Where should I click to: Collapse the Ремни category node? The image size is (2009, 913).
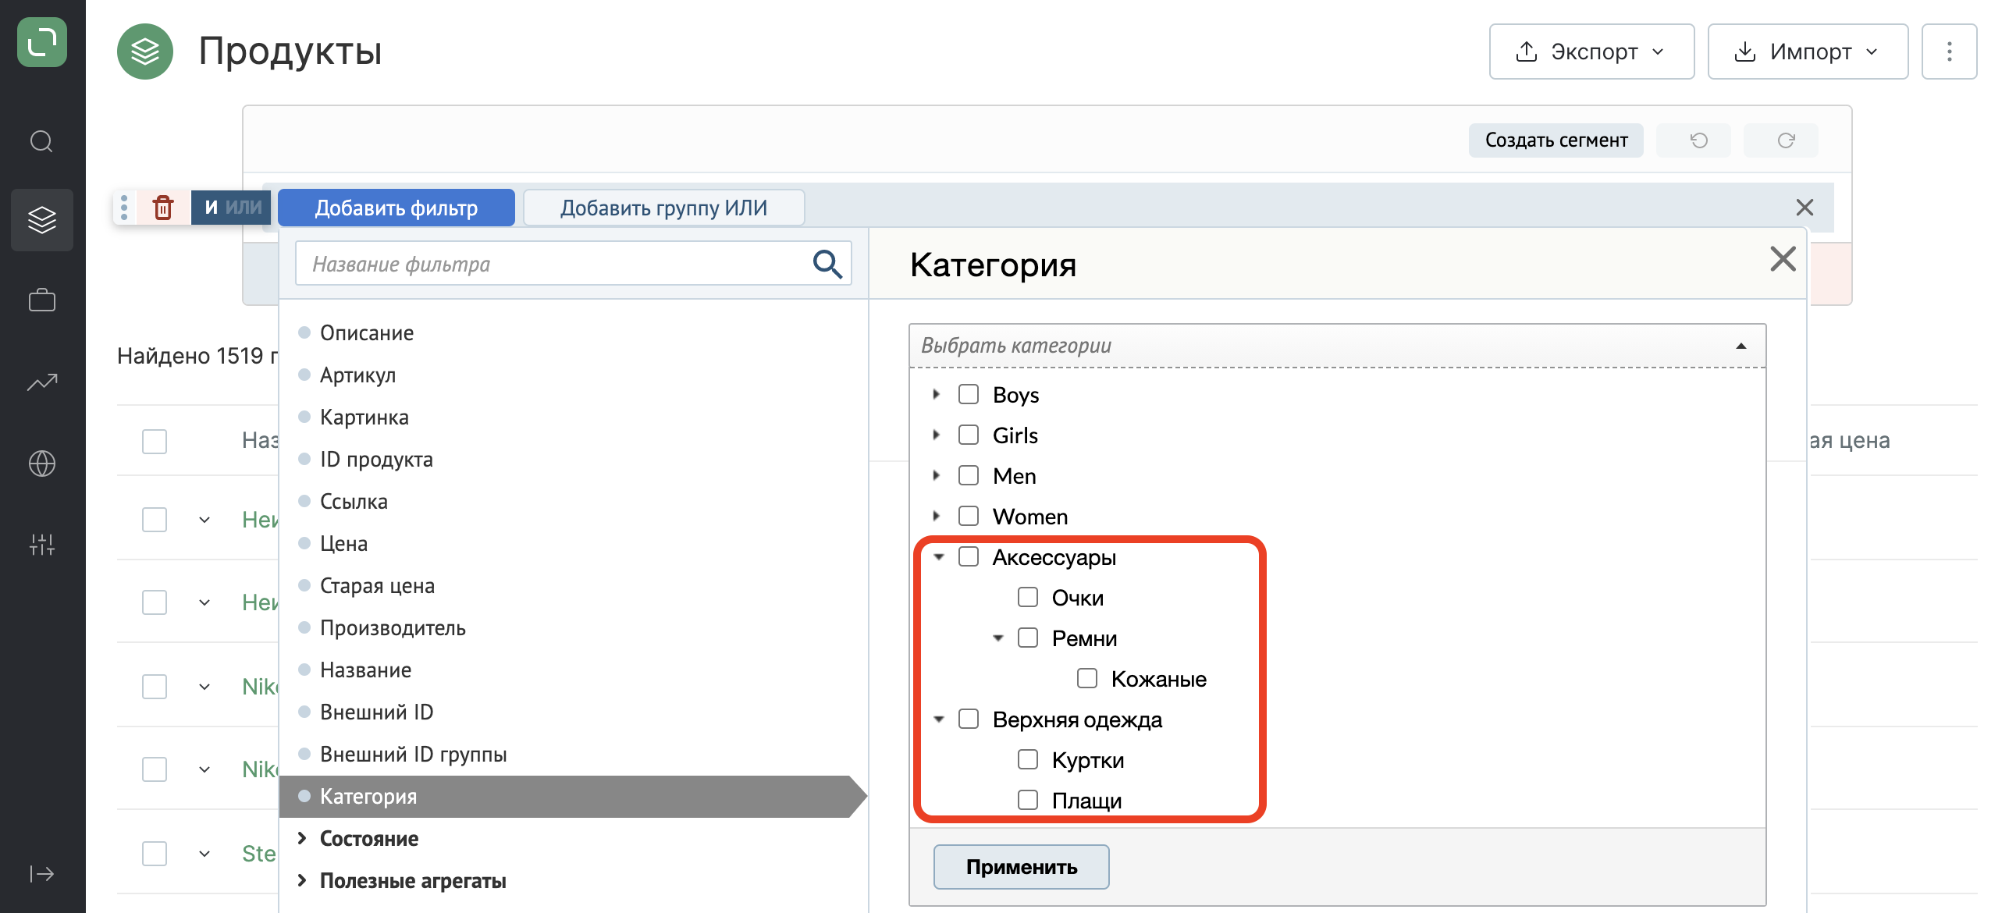(998, 638)
